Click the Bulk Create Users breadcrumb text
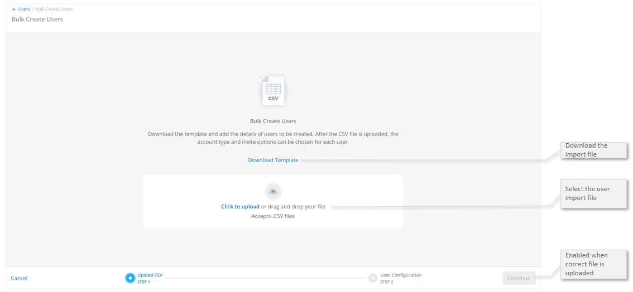 coord(54,9)
